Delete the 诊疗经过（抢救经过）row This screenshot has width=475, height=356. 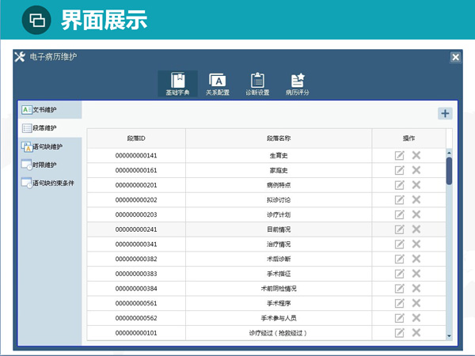pyautogui.click(x=416, y=333)
